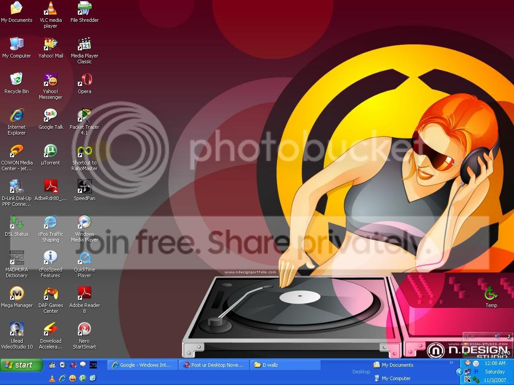Launch Packet Tracer 4.1 shortcut

point(84,122)
